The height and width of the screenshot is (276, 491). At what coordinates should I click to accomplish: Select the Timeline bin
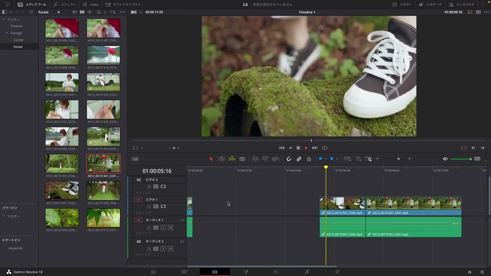pyautogui.click(x=16, y=26)
